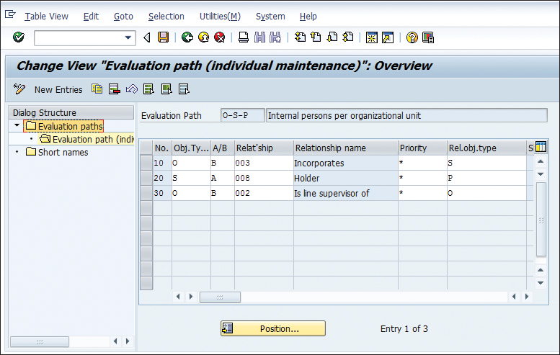Go back with the green Back icon
Image resolution: width=560 pixels, height=355 pixels.
[187, 37]
